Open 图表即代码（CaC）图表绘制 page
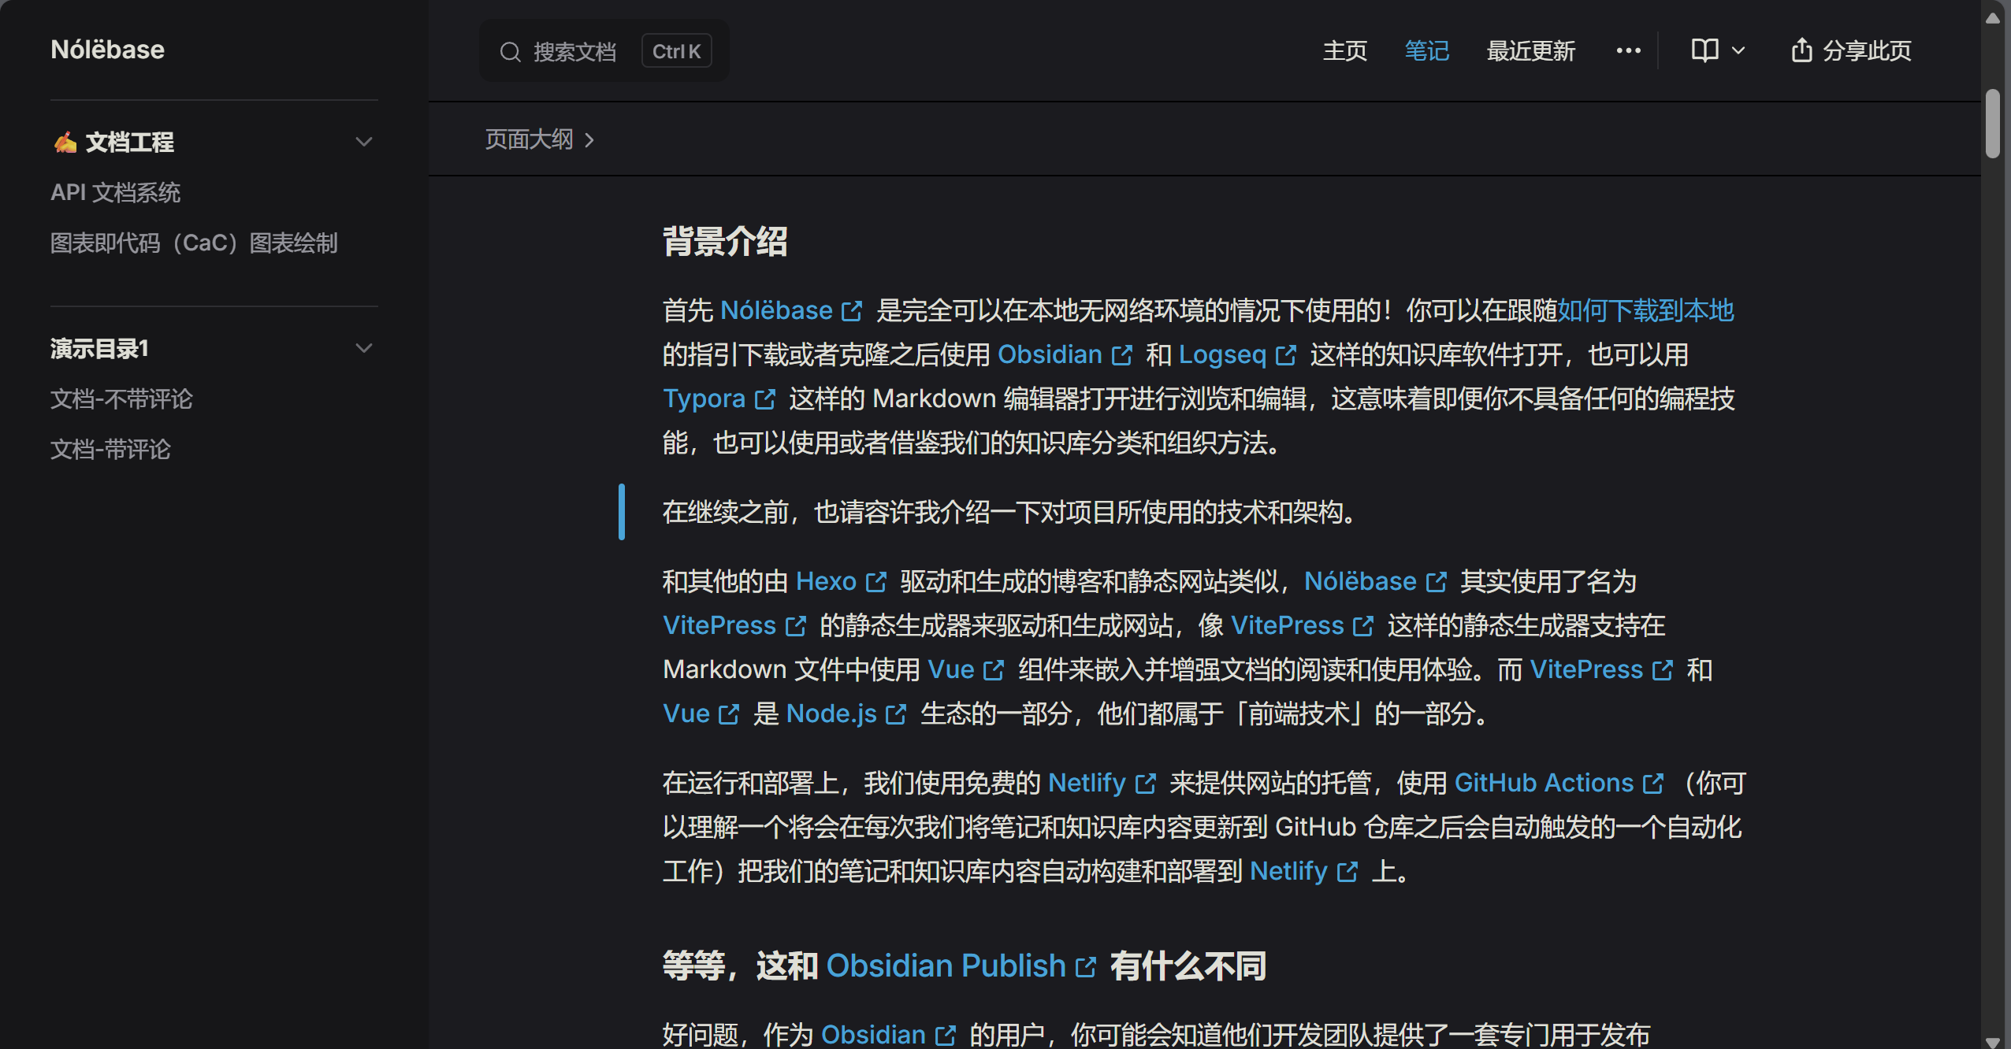Viewport: 2011px width, 1049px height. coord(194,243)
